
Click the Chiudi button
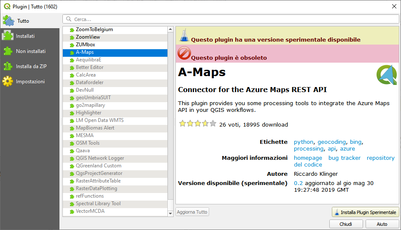346,224
